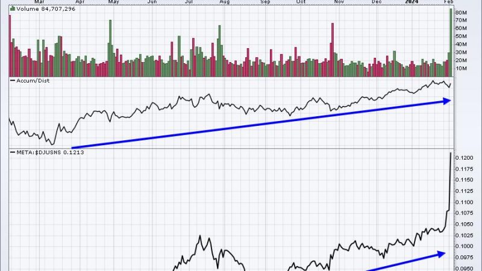Select the Accum/Dist indicator label

pos(33,81)
